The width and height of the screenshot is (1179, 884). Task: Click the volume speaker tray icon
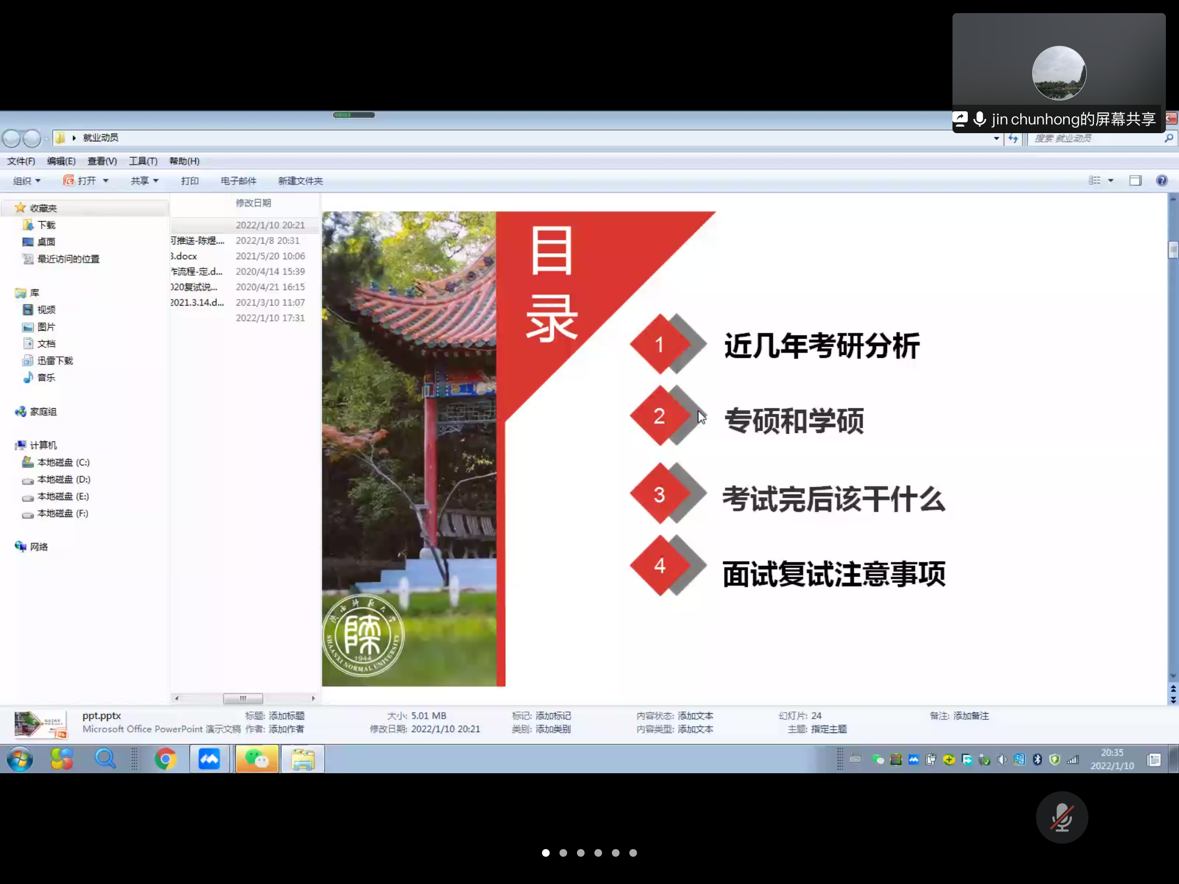1002,760
